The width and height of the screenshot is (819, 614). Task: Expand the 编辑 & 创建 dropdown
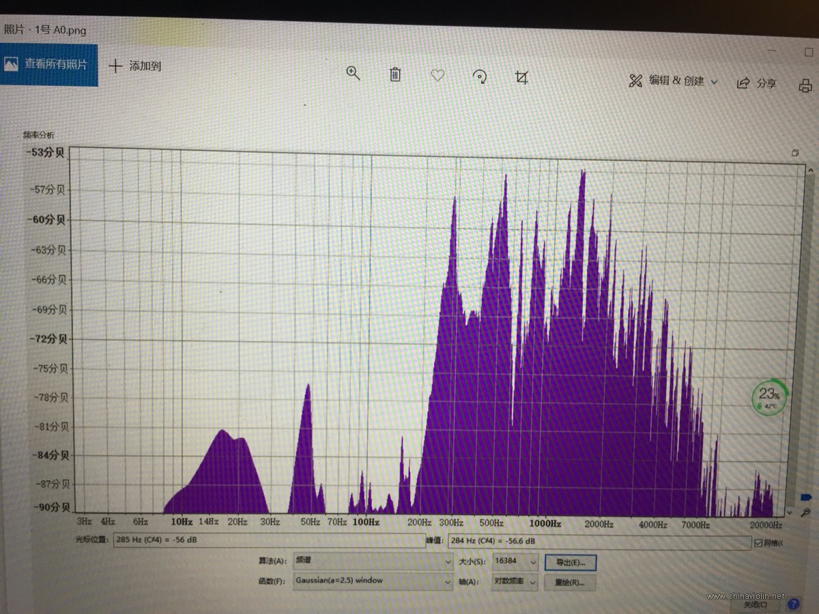[673, 81]
